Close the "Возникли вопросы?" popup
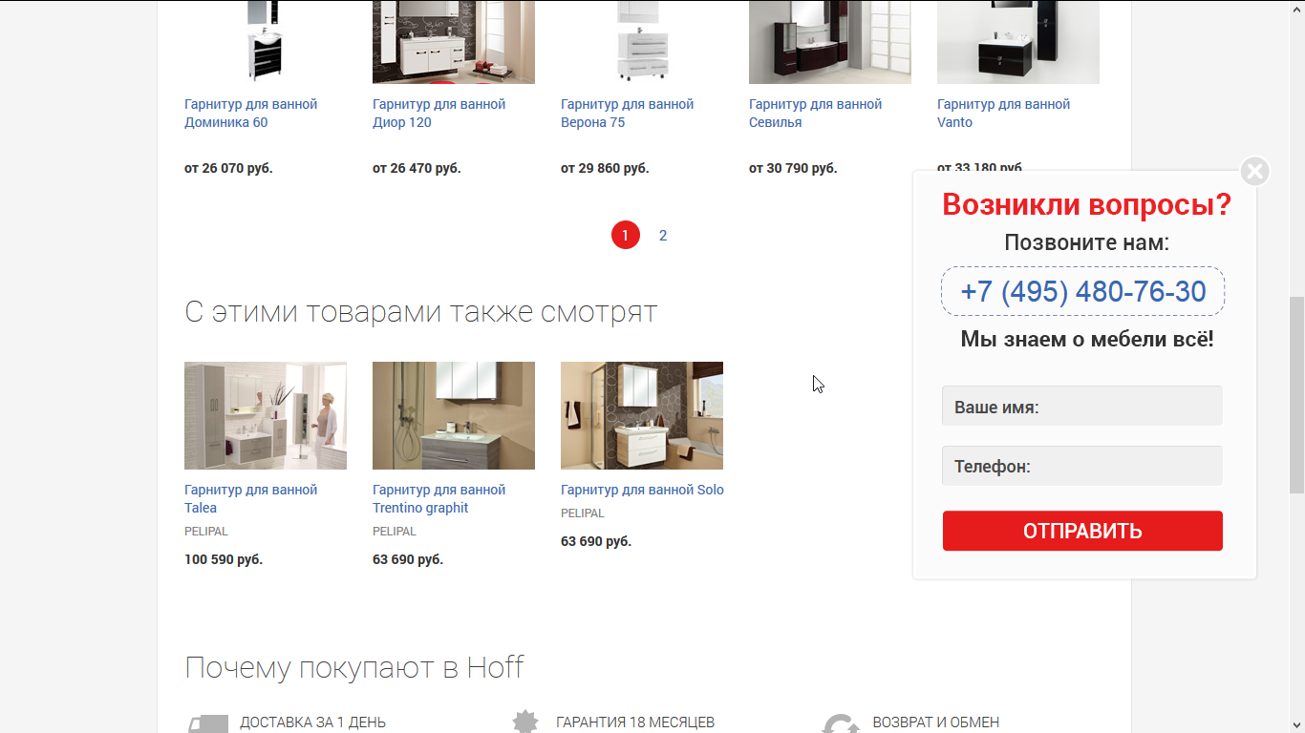This screenshot has width=1305, height=733. click(1254, 172)
